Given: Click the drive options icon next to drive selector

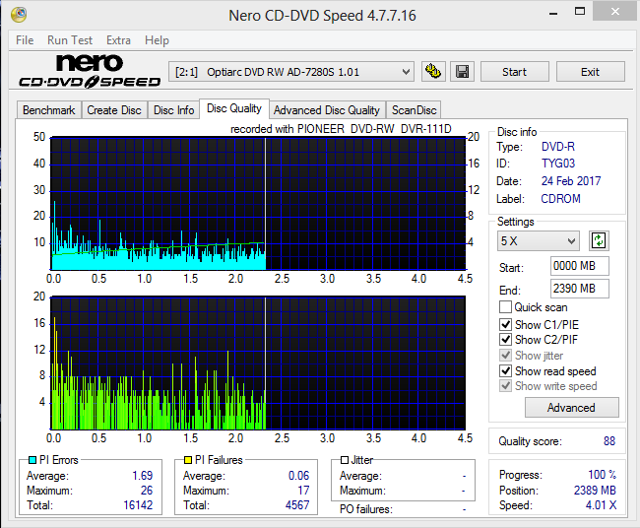Looking at the screenshot, I should [x=433, y=72].
